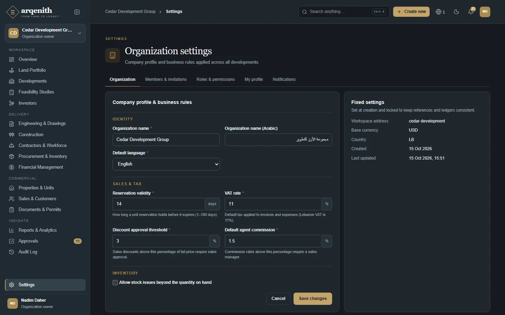The height and width of the screenshot is (315, 505).
Task: Click the Discount approval threshold field
Action: coord(161,241)
